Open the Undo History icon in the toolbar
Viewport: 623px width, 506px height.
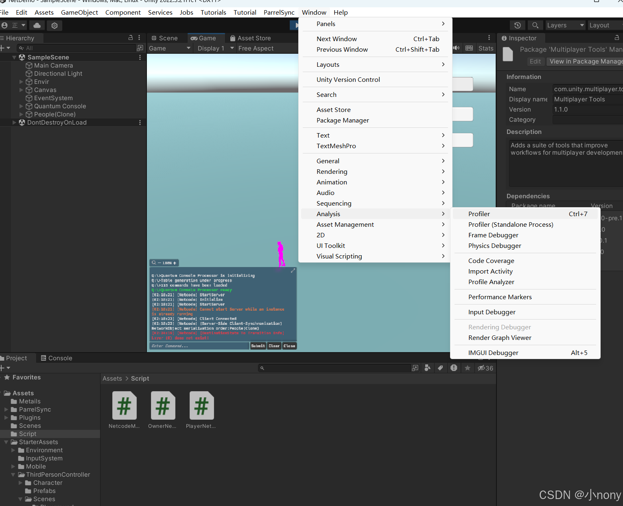tap(517, 25)
